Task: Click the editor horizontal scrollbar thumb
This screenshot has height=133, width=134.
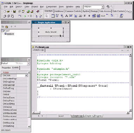Action: click(38, 112)
